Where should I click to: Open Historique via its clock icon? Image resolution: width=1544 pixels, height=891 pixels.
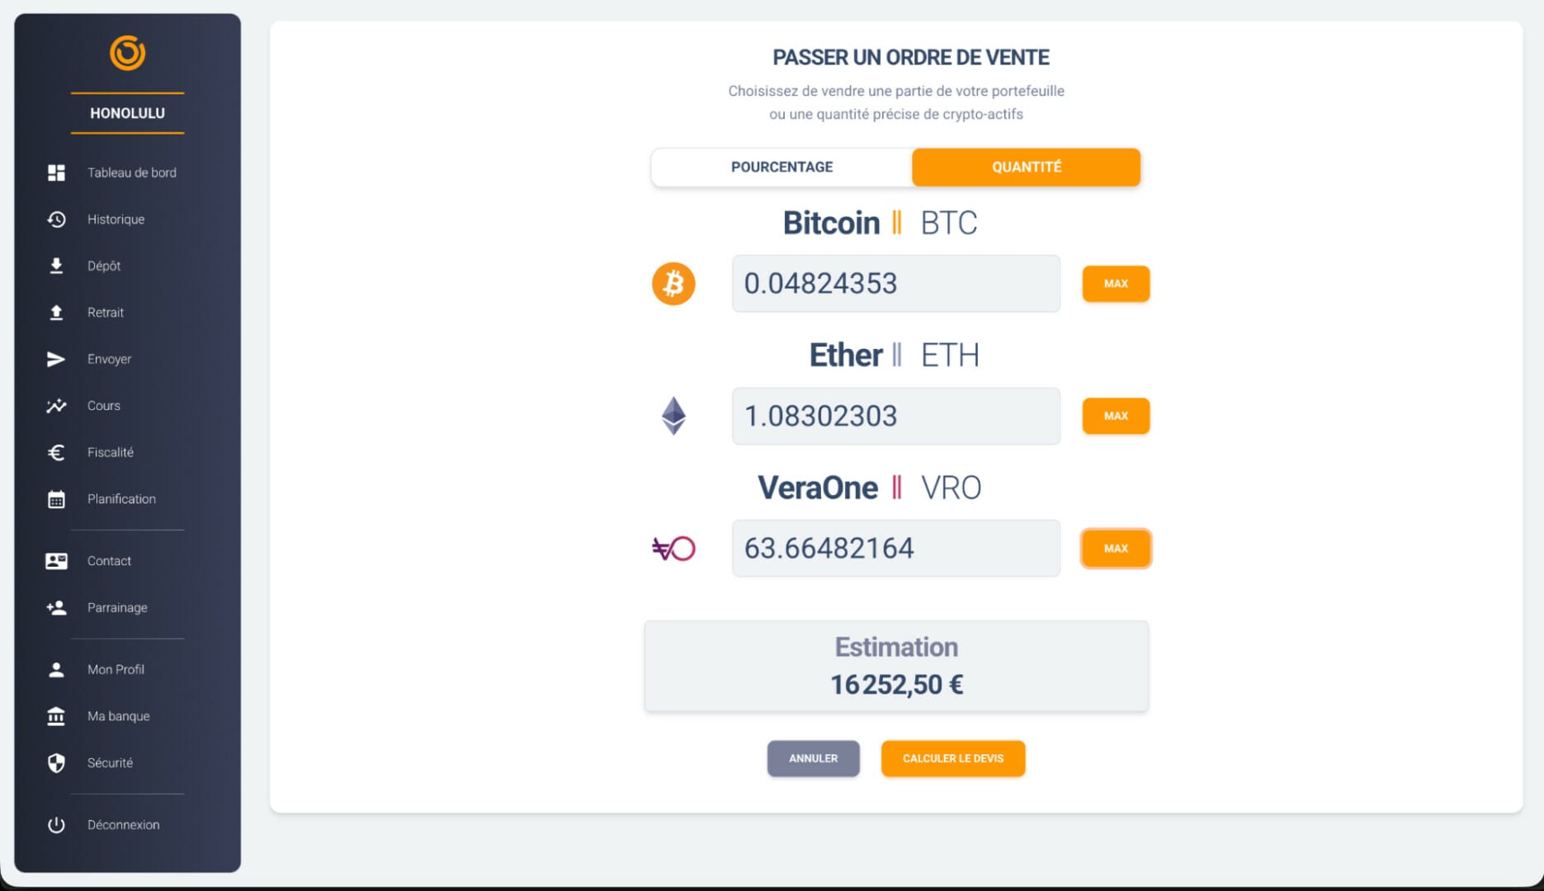pos(56,219)
